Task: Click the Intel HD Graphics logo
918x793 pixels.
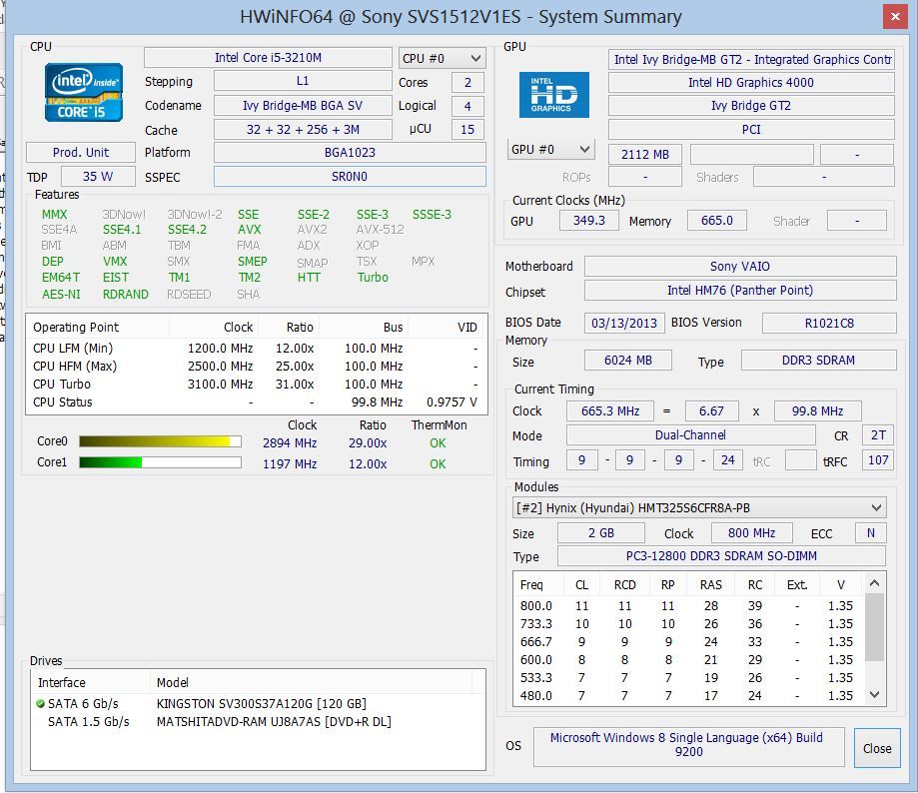Action: point(553,95)
